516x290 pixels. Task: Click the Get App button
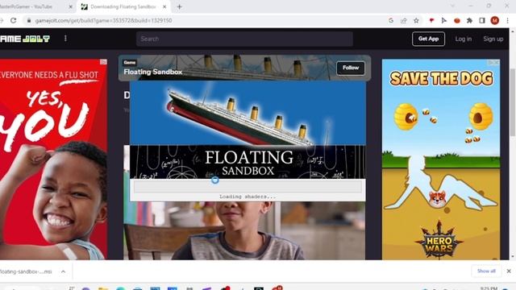(428, 39)
